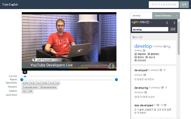Play second speaker icon beside less developed
This screenshot has height=119, width=191.
click(x=165, y=105)
